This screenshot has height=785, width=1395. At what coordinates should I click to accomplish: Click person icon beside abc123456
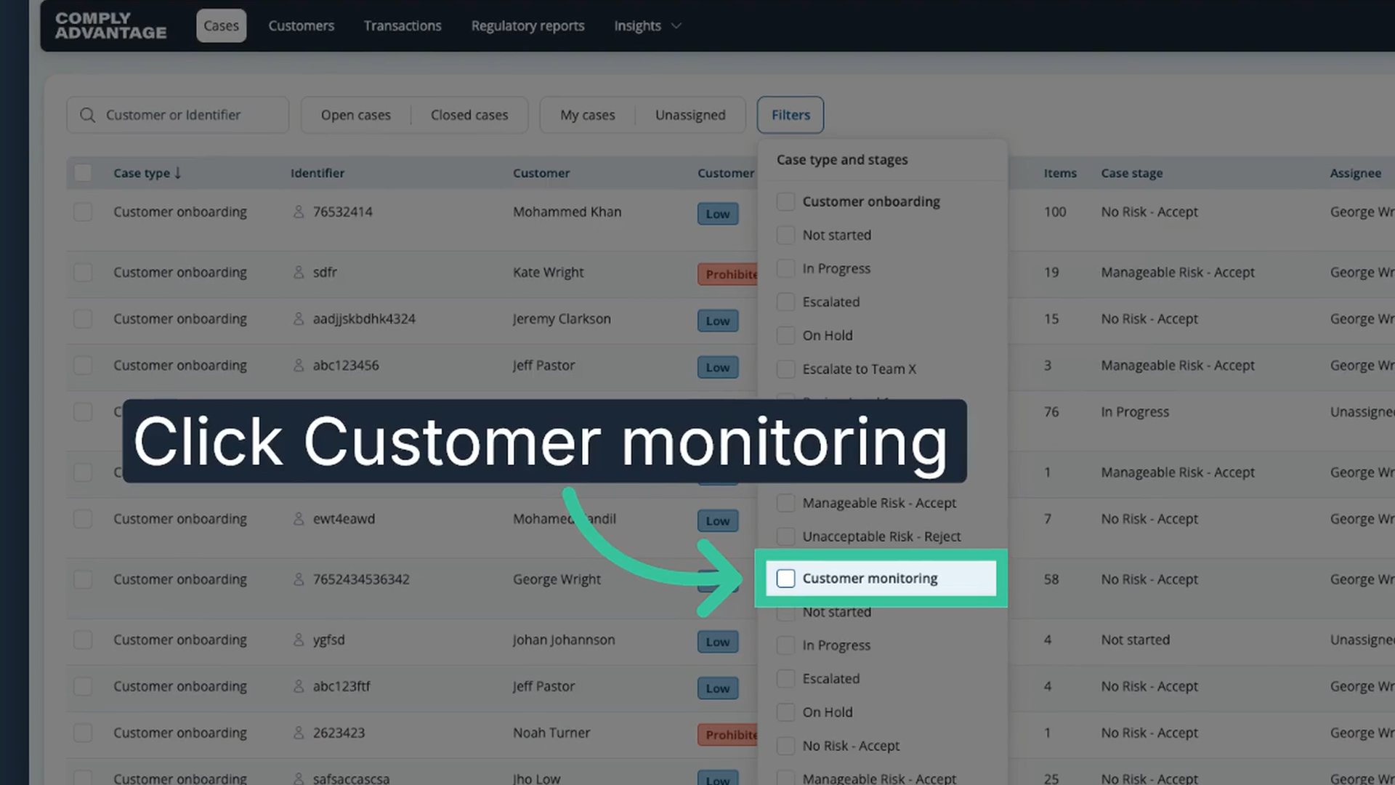pyautogui.click(x=298, y=365)
